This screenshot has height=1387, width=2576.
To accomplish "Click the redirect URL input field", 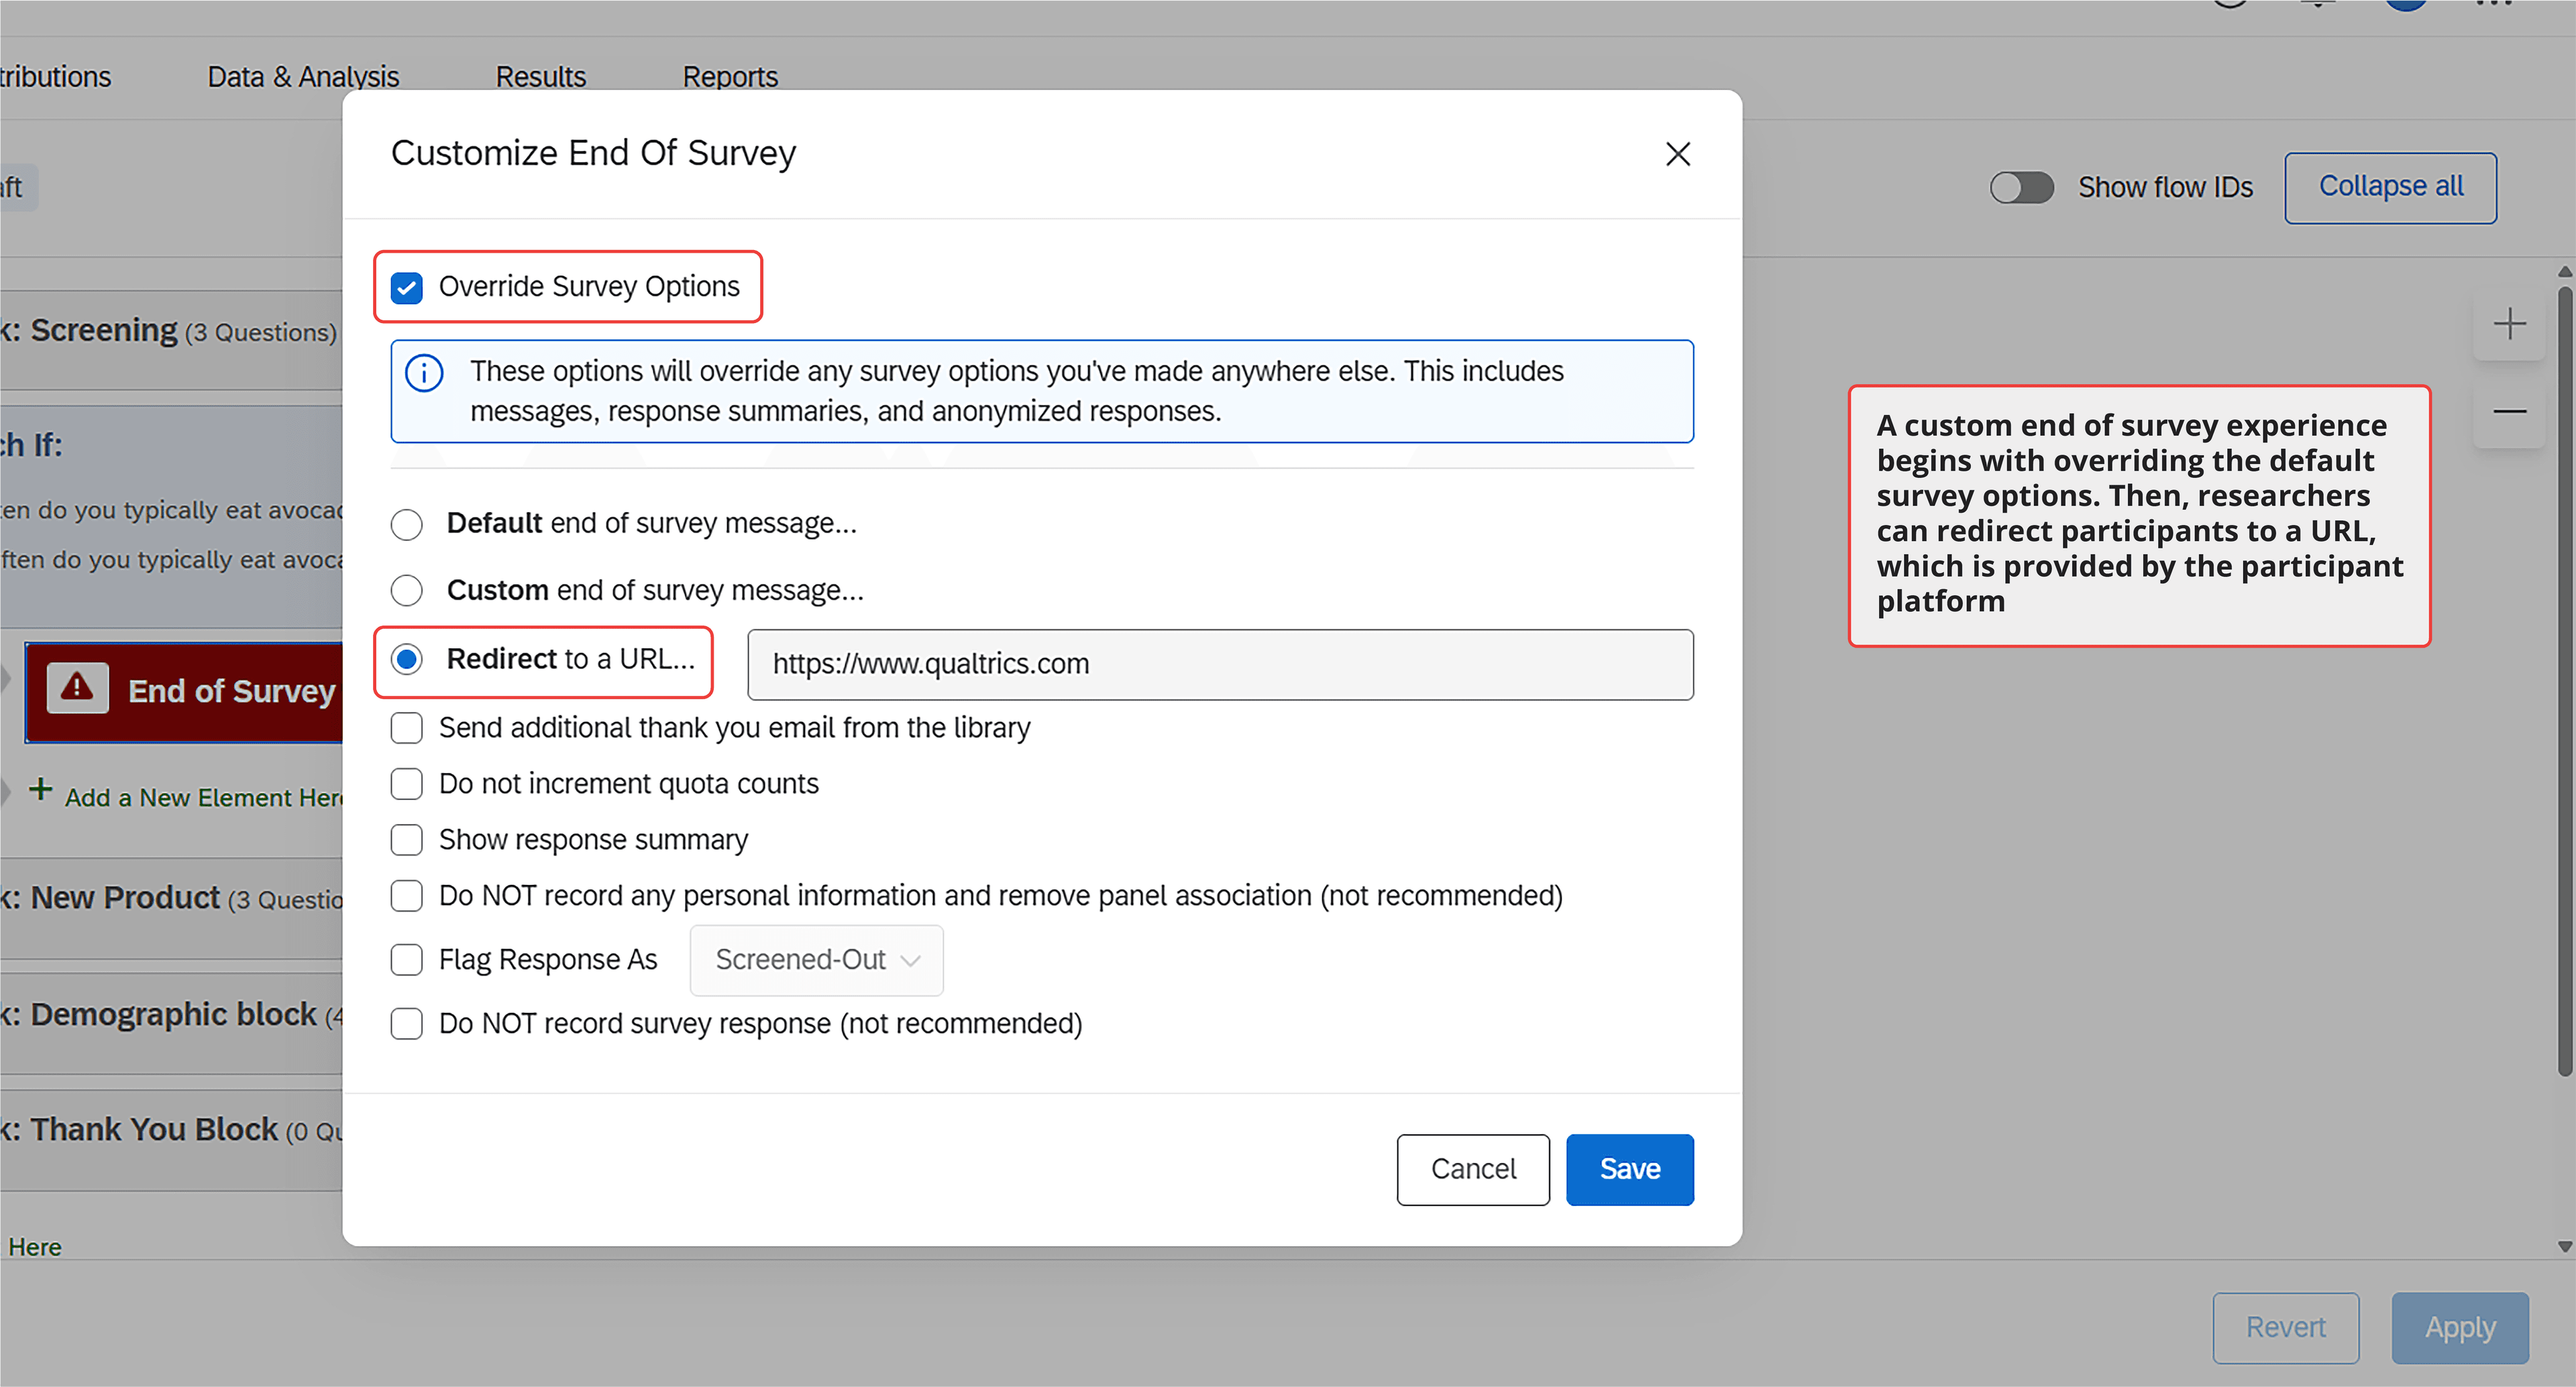I will (1220, 664).
